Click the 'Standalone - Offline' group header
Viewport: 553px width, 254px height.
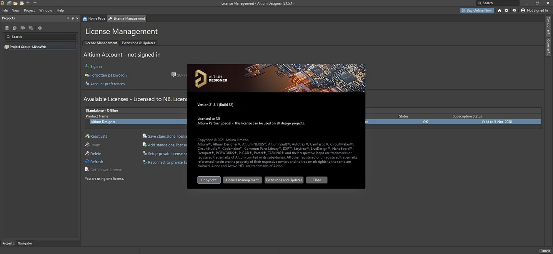tap(102, 110)
